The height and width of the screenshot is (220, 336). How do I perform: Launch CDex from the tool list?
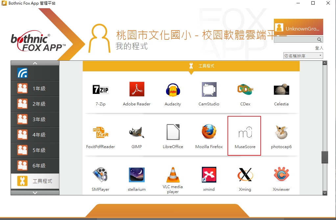[245, 89]
